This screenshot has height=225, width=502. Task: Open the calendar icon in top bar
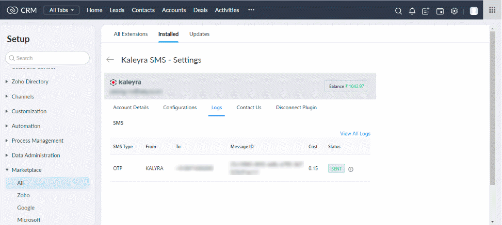coord(440,11)
